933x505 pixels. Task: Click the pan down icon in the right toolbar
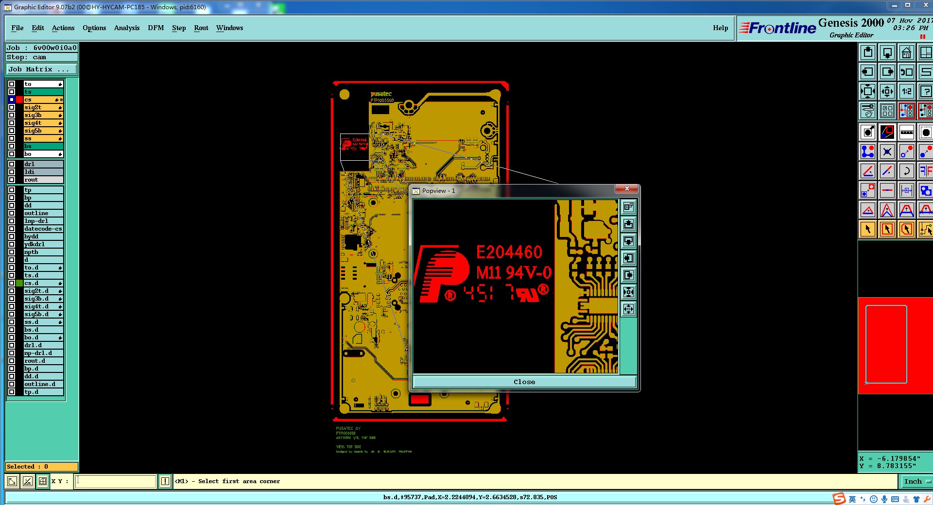coord(887,52)
